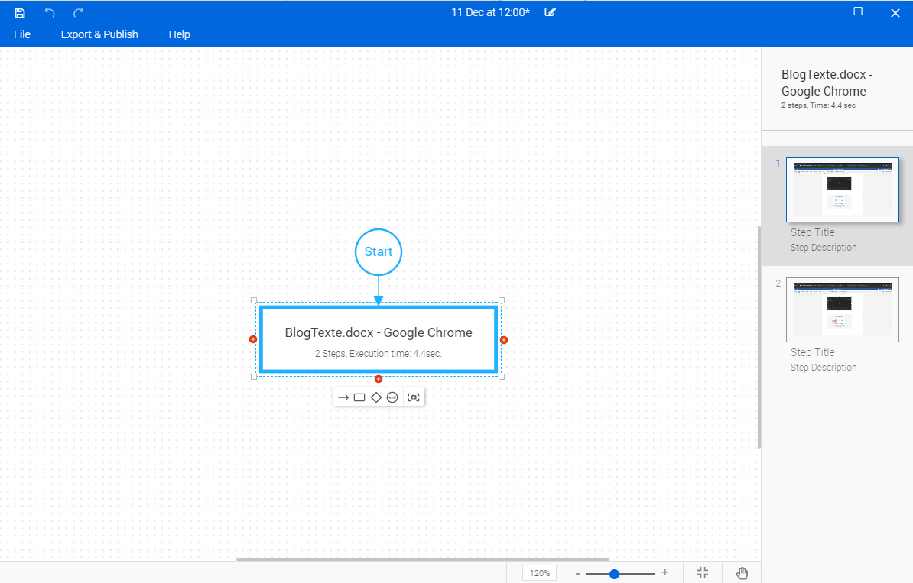This screenshot has width=913, height=583.
Task: Click Step Title under step 1
Action: coord(812,232)
